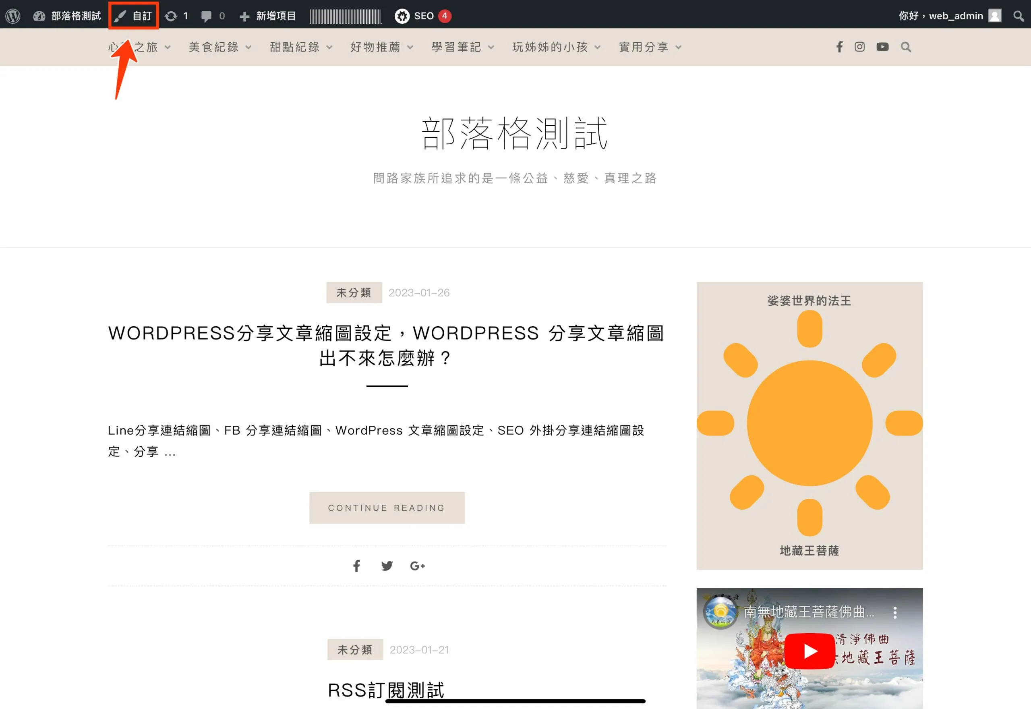Share post via Facebook icon below article
Screen dimensions: 1031x709
[x=356, y=566]
